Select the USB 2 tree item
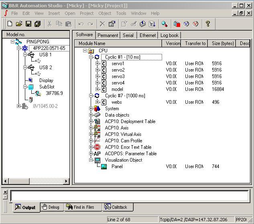Viewport: 254px width, 224px height. [x=45, y=68]
